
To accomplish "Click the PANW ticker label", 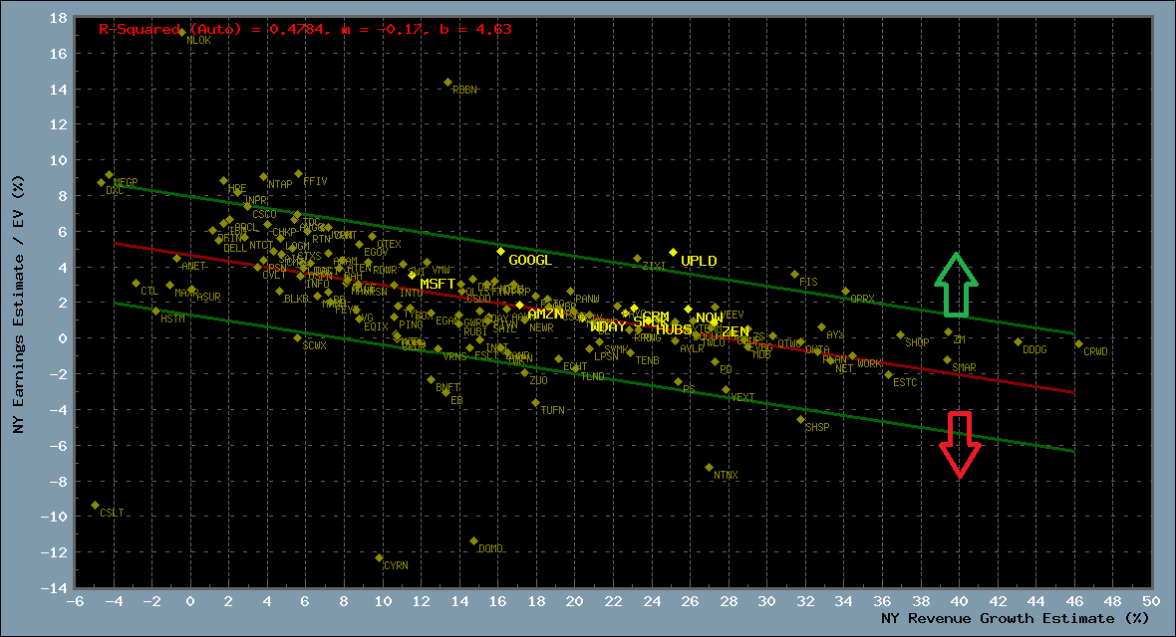I will click(x=587, y=299).
